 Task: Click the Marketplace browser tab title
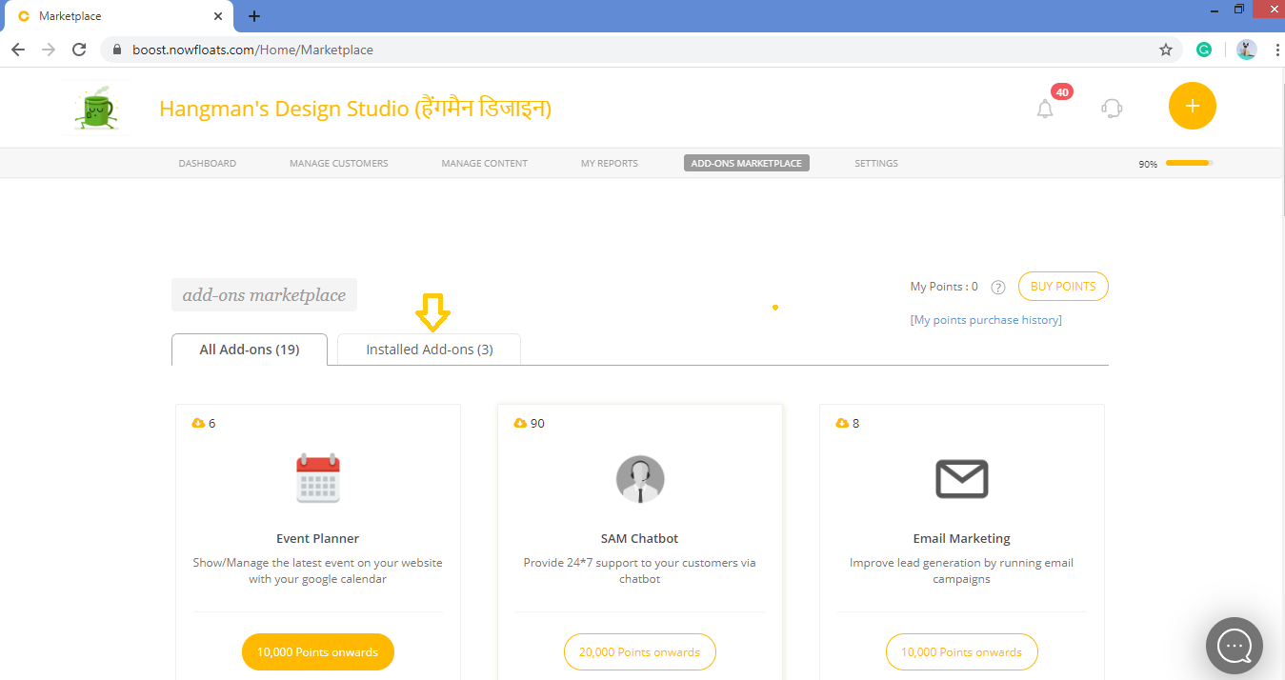70,16
